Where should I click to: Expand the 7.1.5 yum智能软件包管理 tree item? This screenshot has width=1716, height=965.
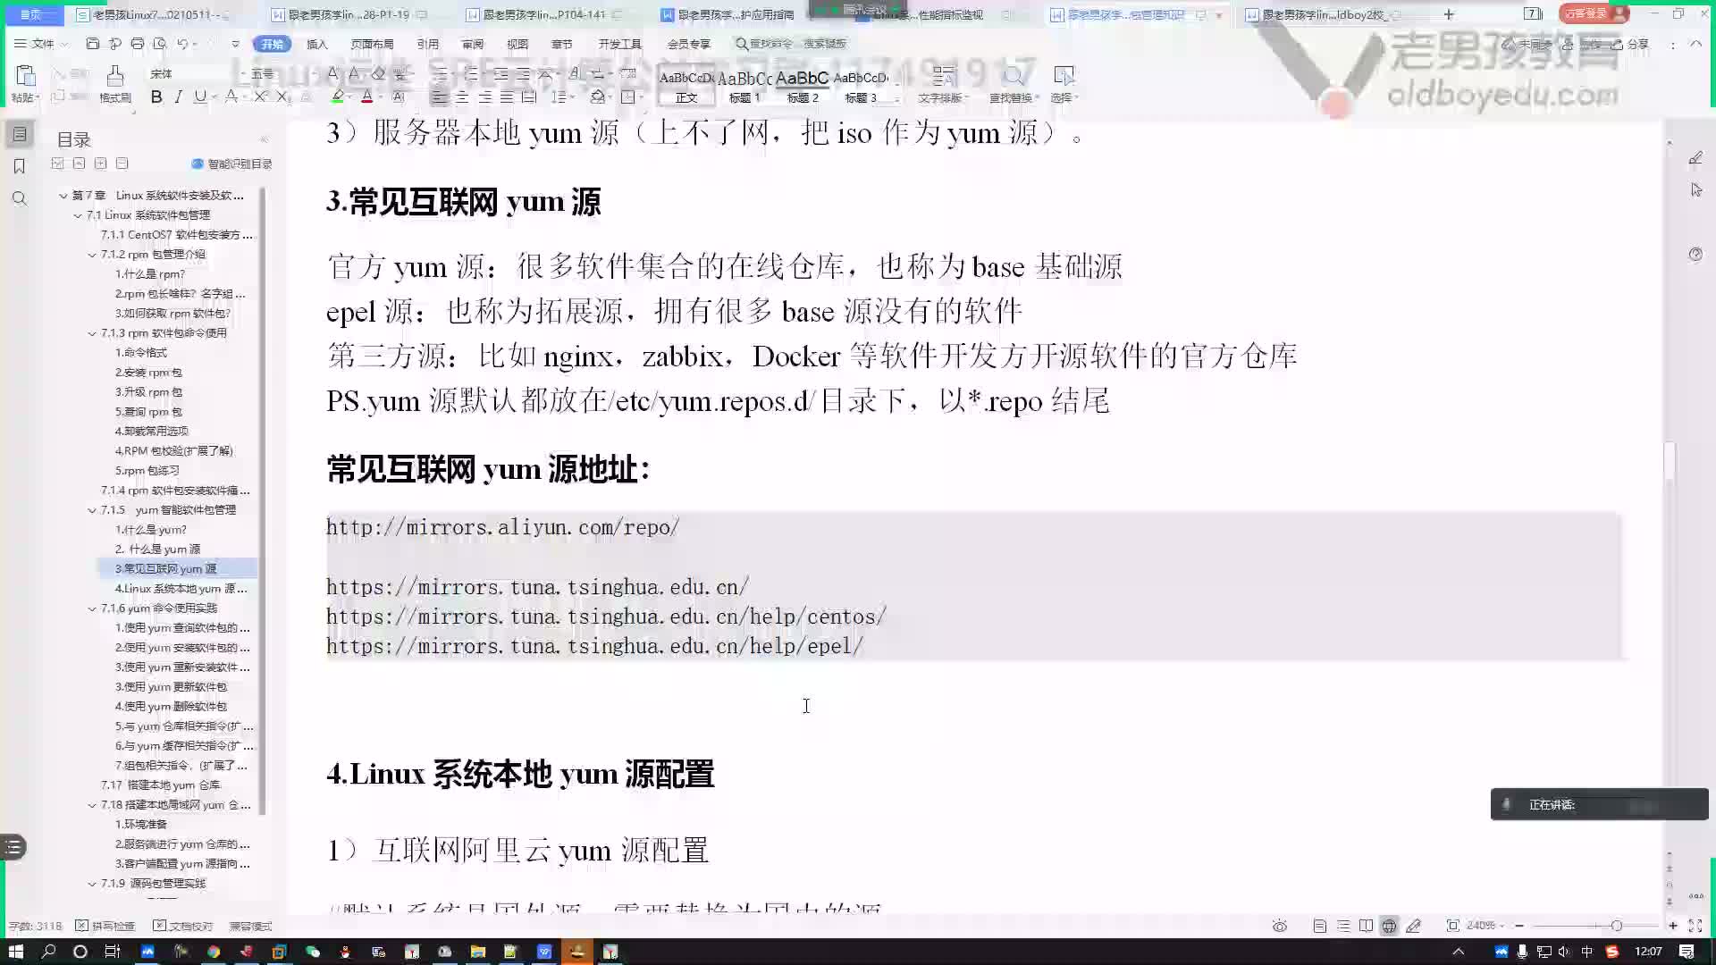tap(93, 509)
